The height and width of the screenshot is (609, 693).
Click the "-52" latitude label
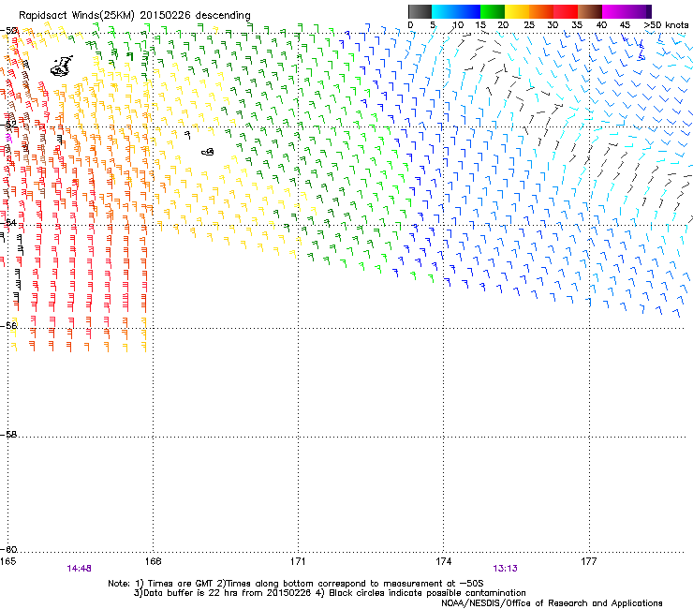8,125
